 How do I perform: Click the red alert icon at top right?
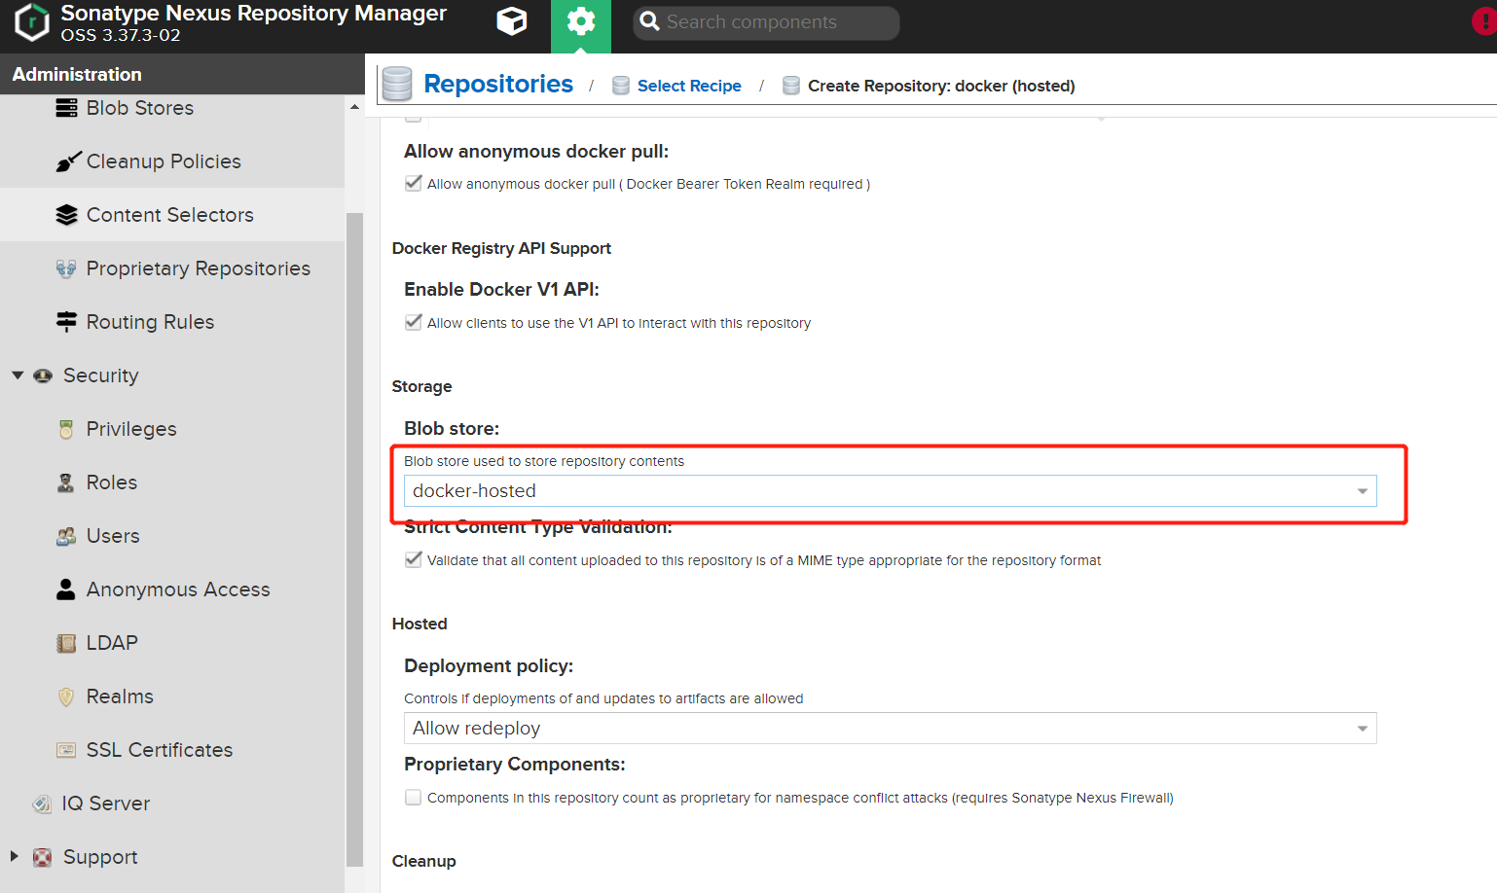(x=1485, y=21)
